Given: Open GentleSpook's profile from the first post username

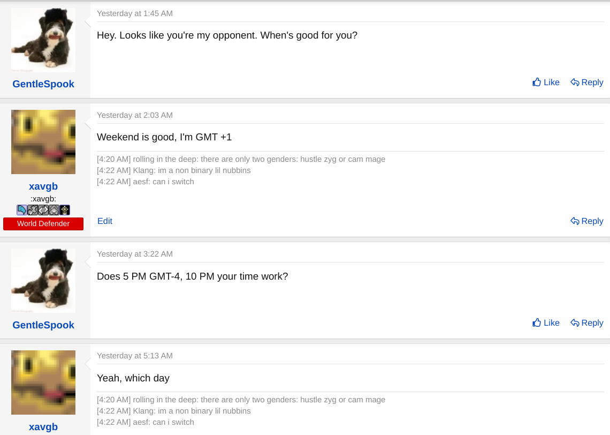Looking at the screenshot, I should tap(43, 84).
